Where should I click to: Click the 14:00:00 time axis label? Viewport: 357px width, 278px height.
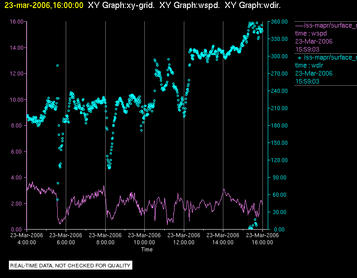pos(223,242)
